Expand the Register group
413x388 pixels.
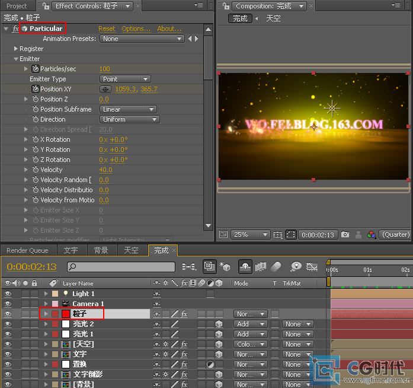tap(15, 49)
